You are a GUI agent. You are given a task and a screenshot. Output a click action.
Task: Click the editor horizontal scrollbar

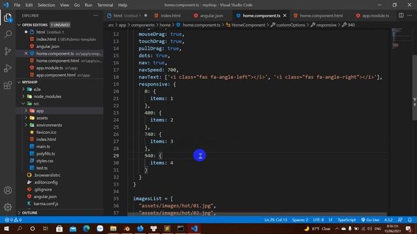click(x=257, y=214)
